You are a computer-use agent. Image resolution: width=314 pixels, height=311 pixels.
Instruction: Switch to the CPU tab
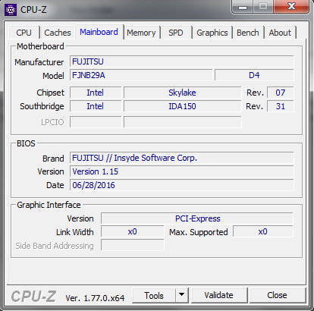point(24,33)
